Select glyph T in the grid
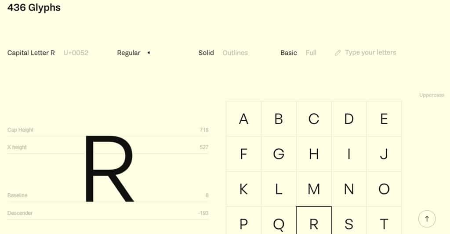Viewport: 450px width, 234px height. [384, 220]
